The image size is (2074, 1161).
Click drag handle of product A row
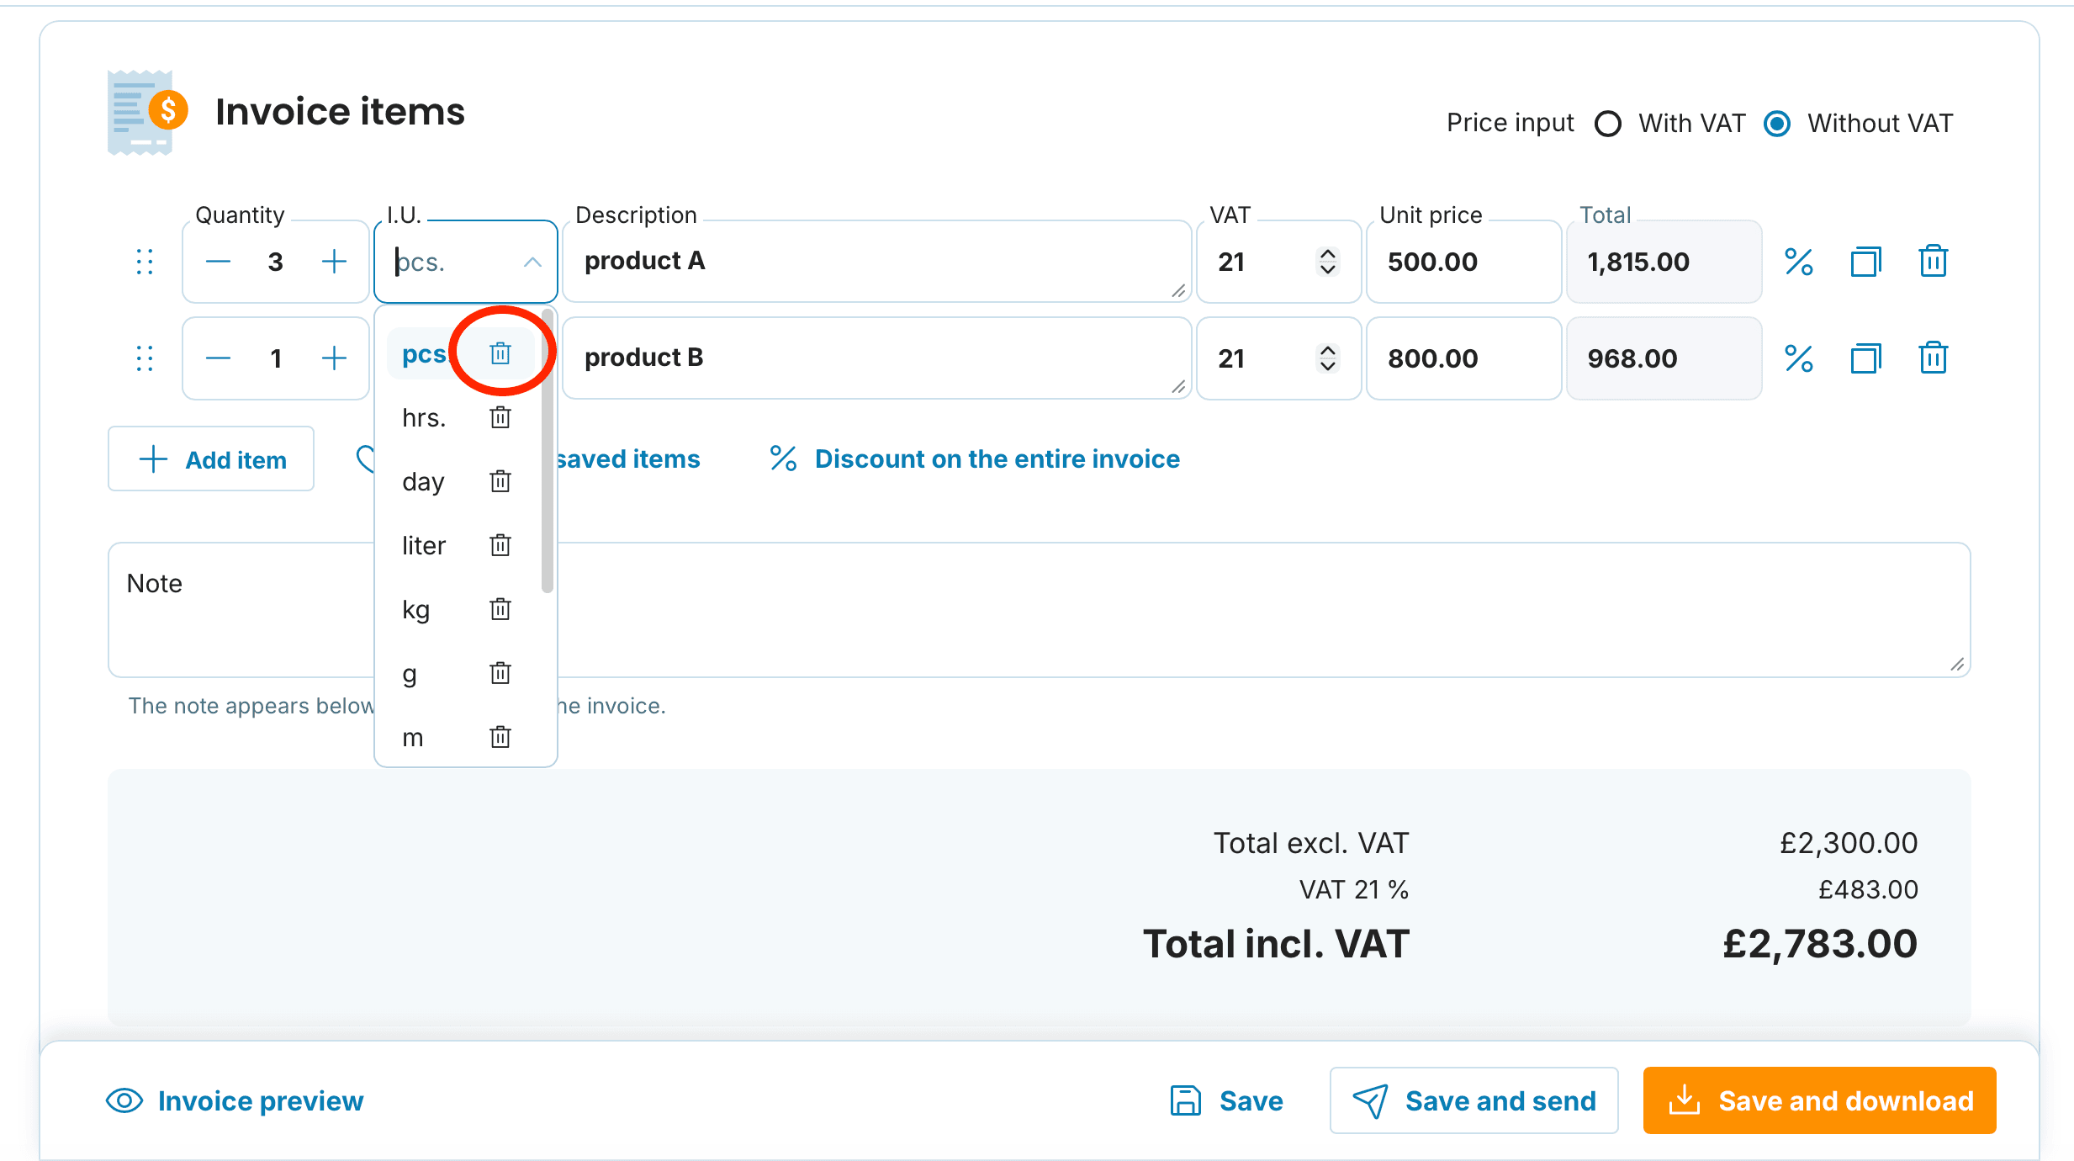[x=145, y=262]
